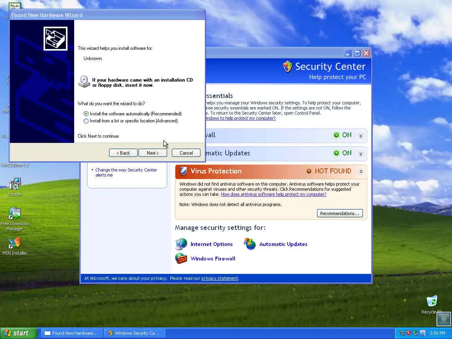This screenshot has width=452, height=339.
Task: Click the fourth system tray icon
Action: [x=423, y=333]
